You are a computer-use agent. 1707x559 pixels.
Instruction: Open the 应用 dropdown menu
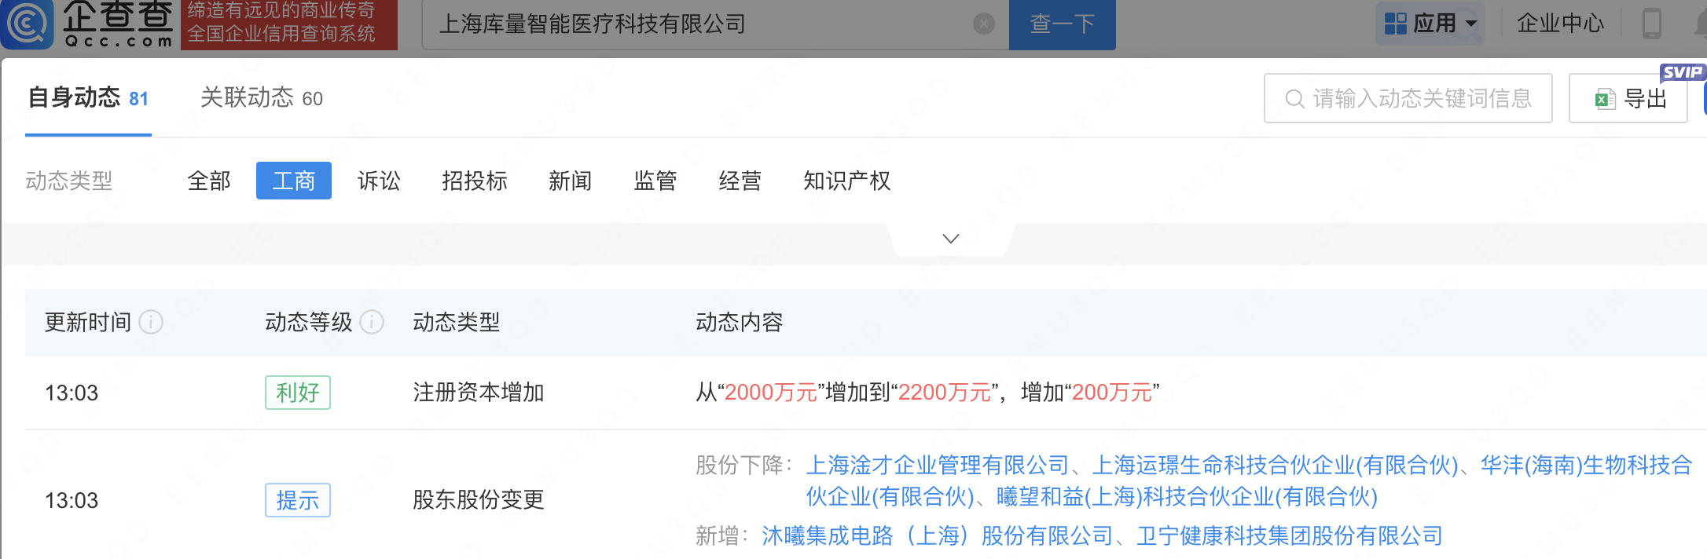[x=1431, y=24]
